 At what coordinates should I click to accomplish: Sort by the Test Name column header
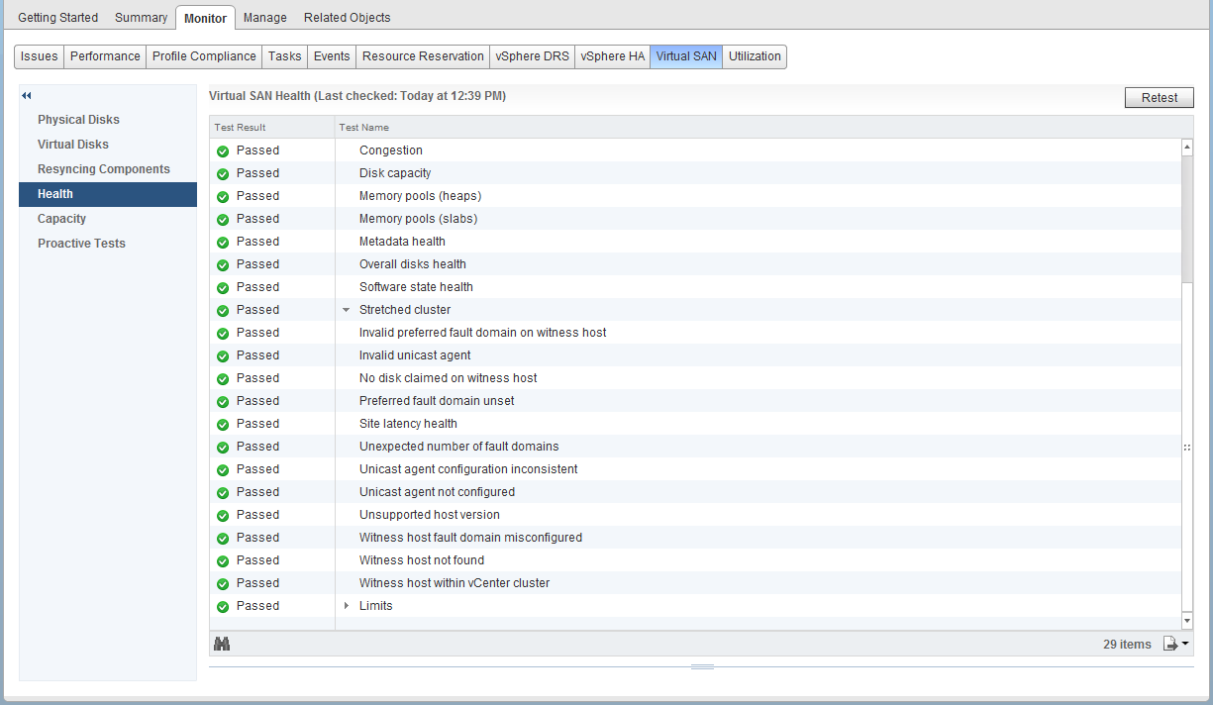click(363, 128)
